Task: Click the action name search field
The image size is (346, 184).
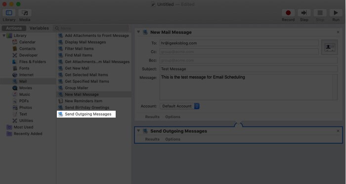Action: [91, 28]
